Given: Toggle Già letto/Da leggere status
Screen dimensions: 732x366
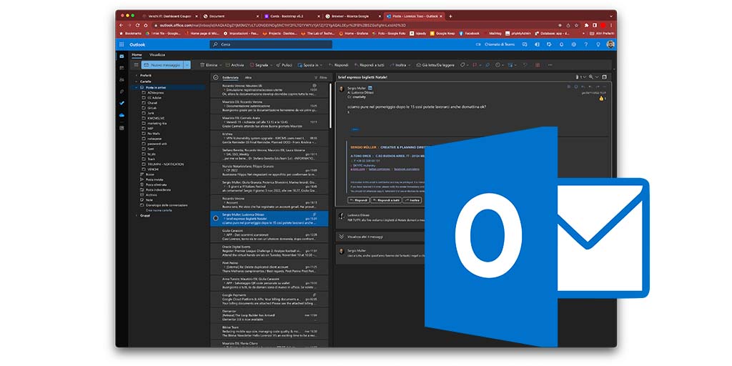Looking at the screenshot, I should (435, 65).
